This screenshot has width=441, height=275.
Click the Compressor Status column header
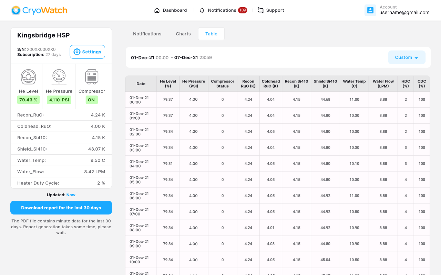pyautogui.click(x=223, y=84)
